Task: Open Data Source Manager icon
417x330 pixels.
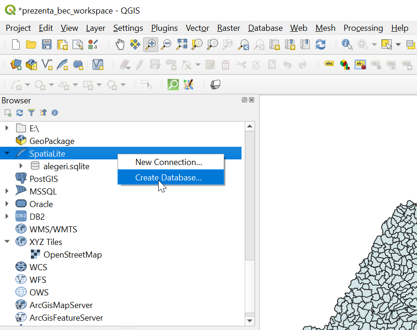Action: point(16,65)
